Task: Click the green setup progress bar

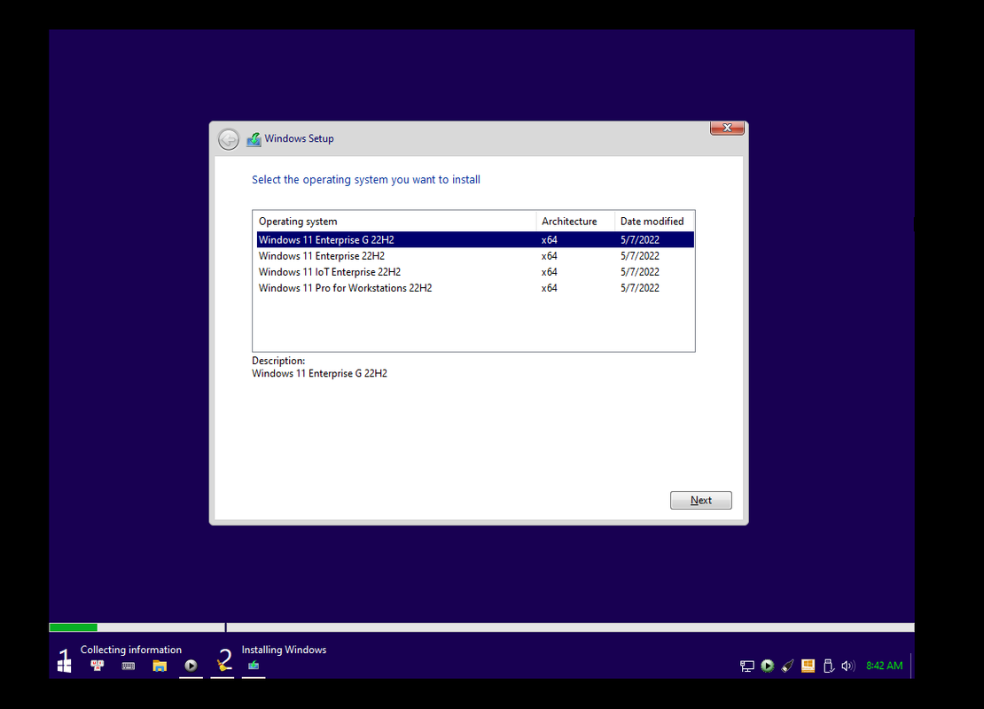Action: (74, 627)
